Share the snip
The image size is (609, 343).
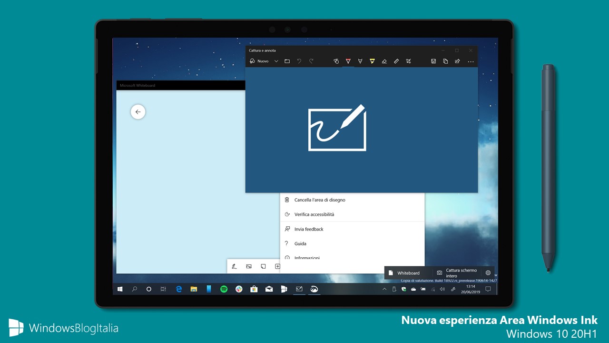[x=458, y=61]
